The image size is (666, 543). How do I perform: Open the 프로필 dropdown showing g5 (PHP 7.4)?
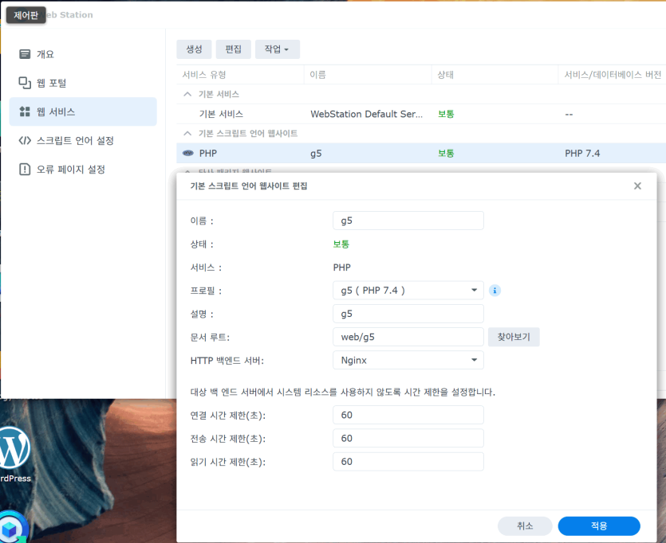click(x=408, y=291)
